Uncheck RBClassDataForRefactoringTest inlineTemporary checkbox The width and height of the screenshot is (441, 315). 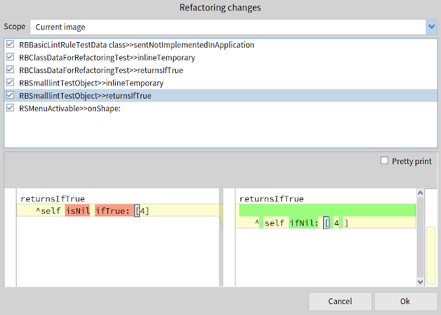[10, 57]
